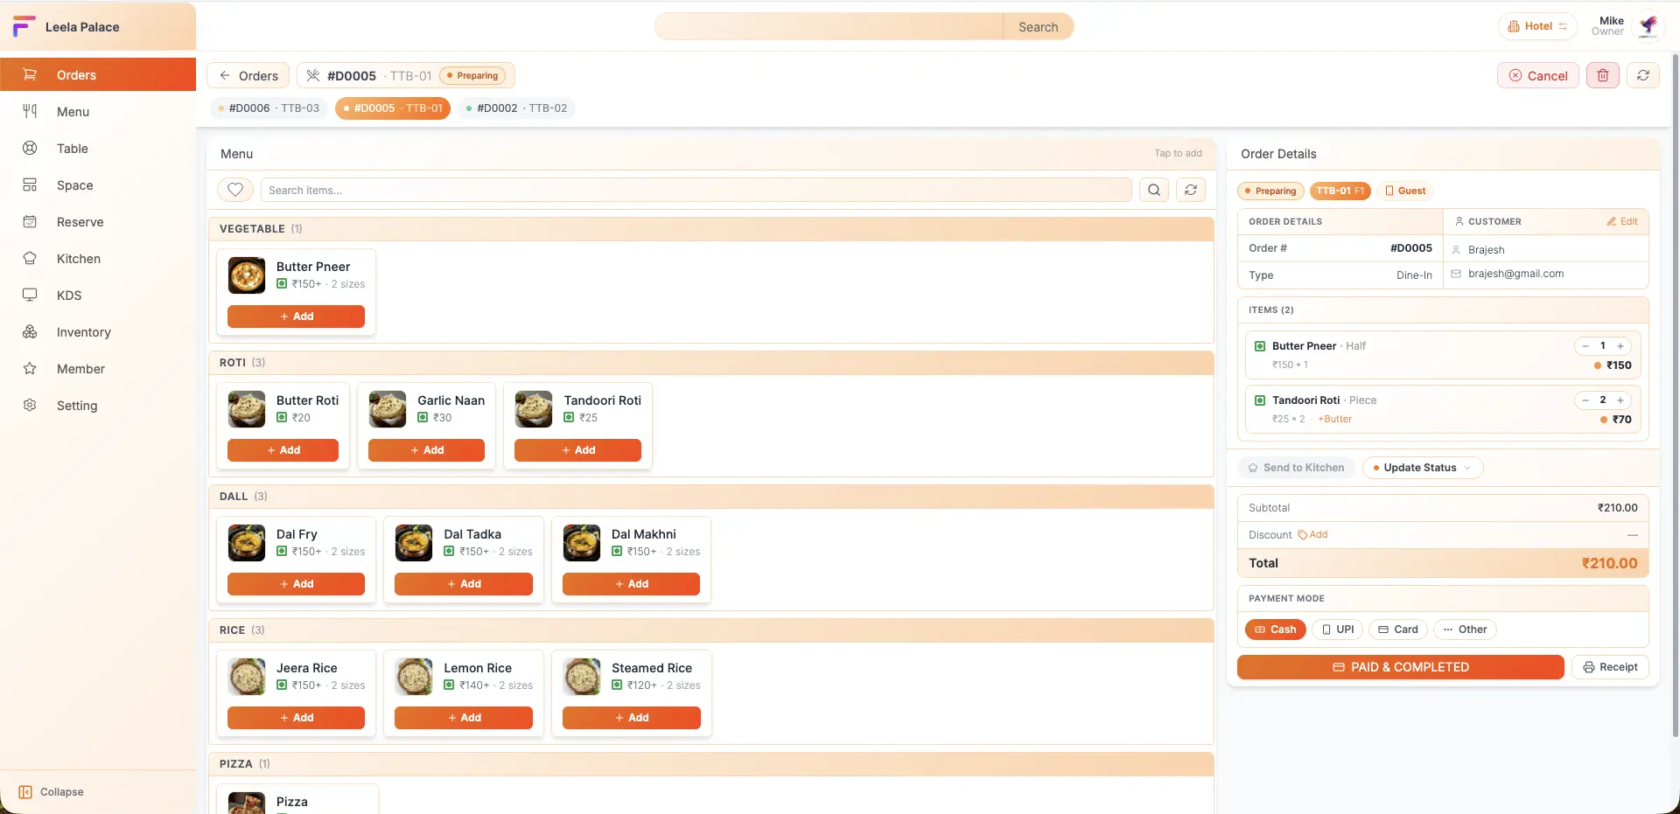Open the Update Status dropdown

tap(1423, 468)
